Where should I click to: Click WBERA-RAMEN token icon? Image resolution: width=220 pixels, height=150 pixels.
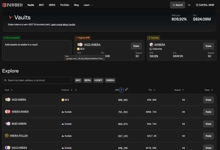[8, 112]
